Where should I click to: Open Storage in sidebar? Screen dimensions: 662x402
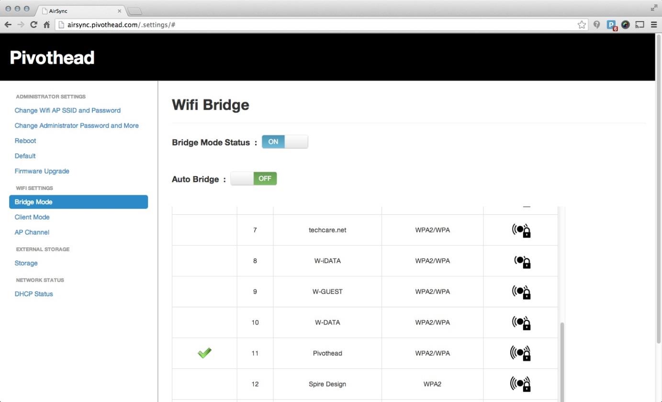[x=26, y=263]
